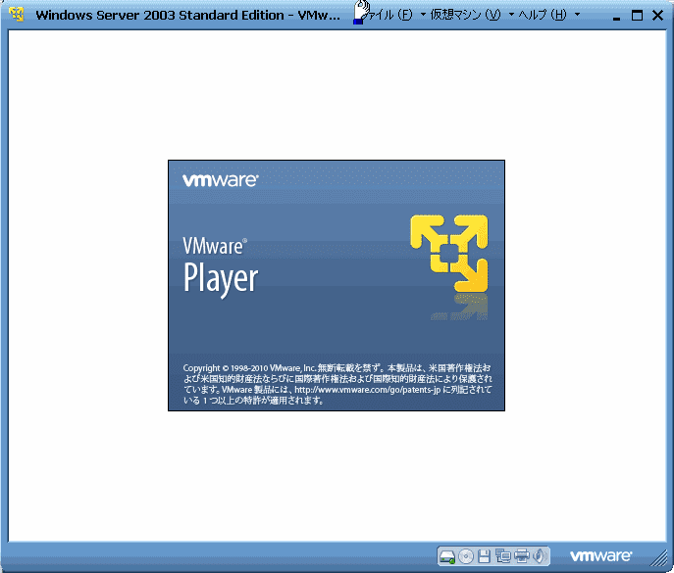Click the printer device status icon
Screen dimensions: 674x573
(522, 556)
